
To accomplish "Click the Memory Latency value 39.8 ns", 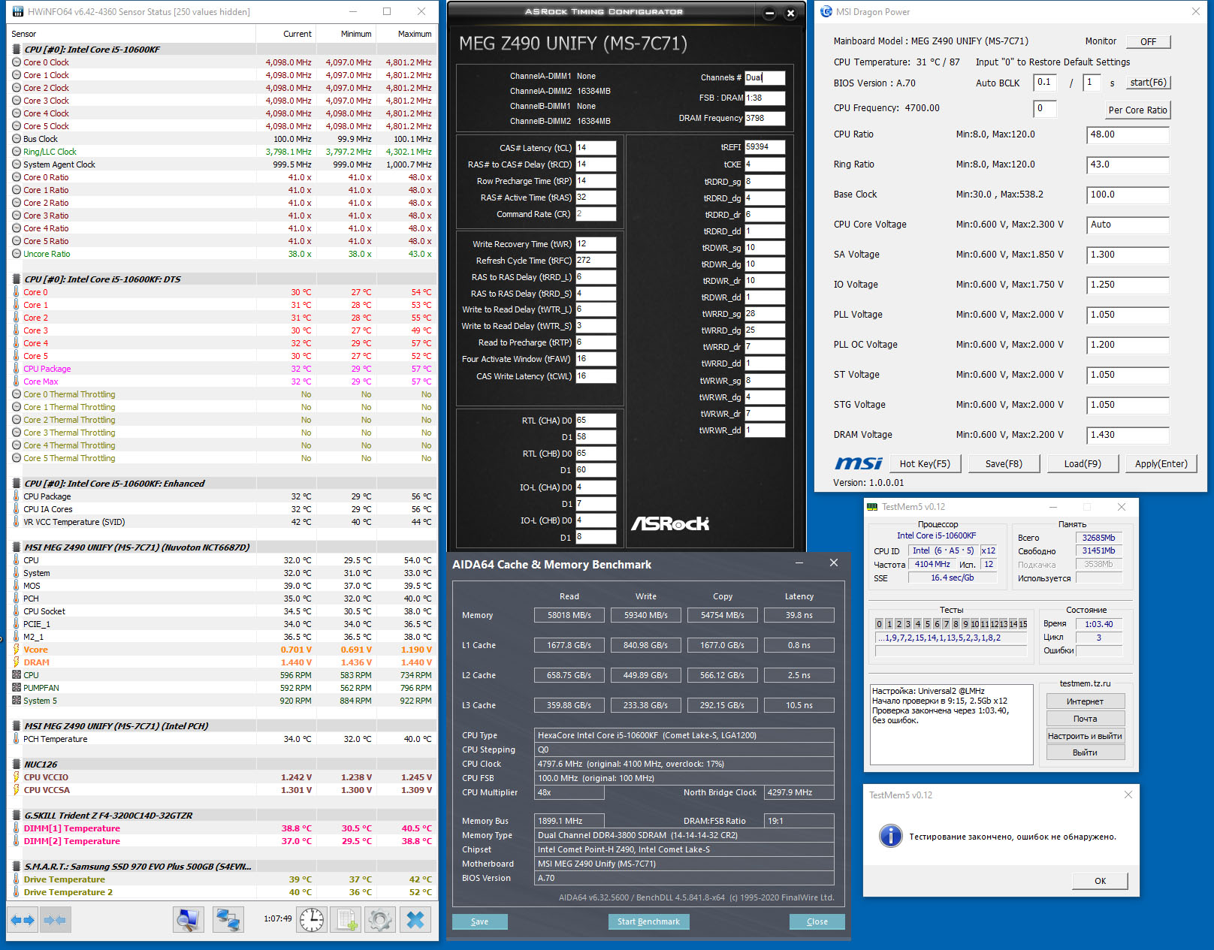I will (799, 615).
